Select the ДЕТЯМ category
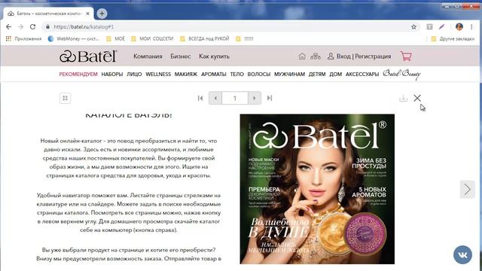 pos(317,74)
